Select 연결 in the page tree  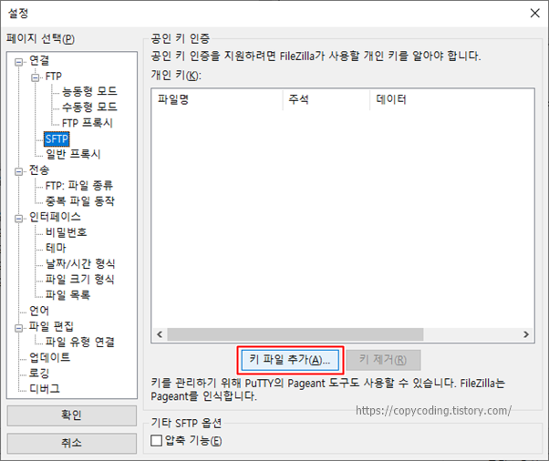pyautogui.click(x=39, y=61)
